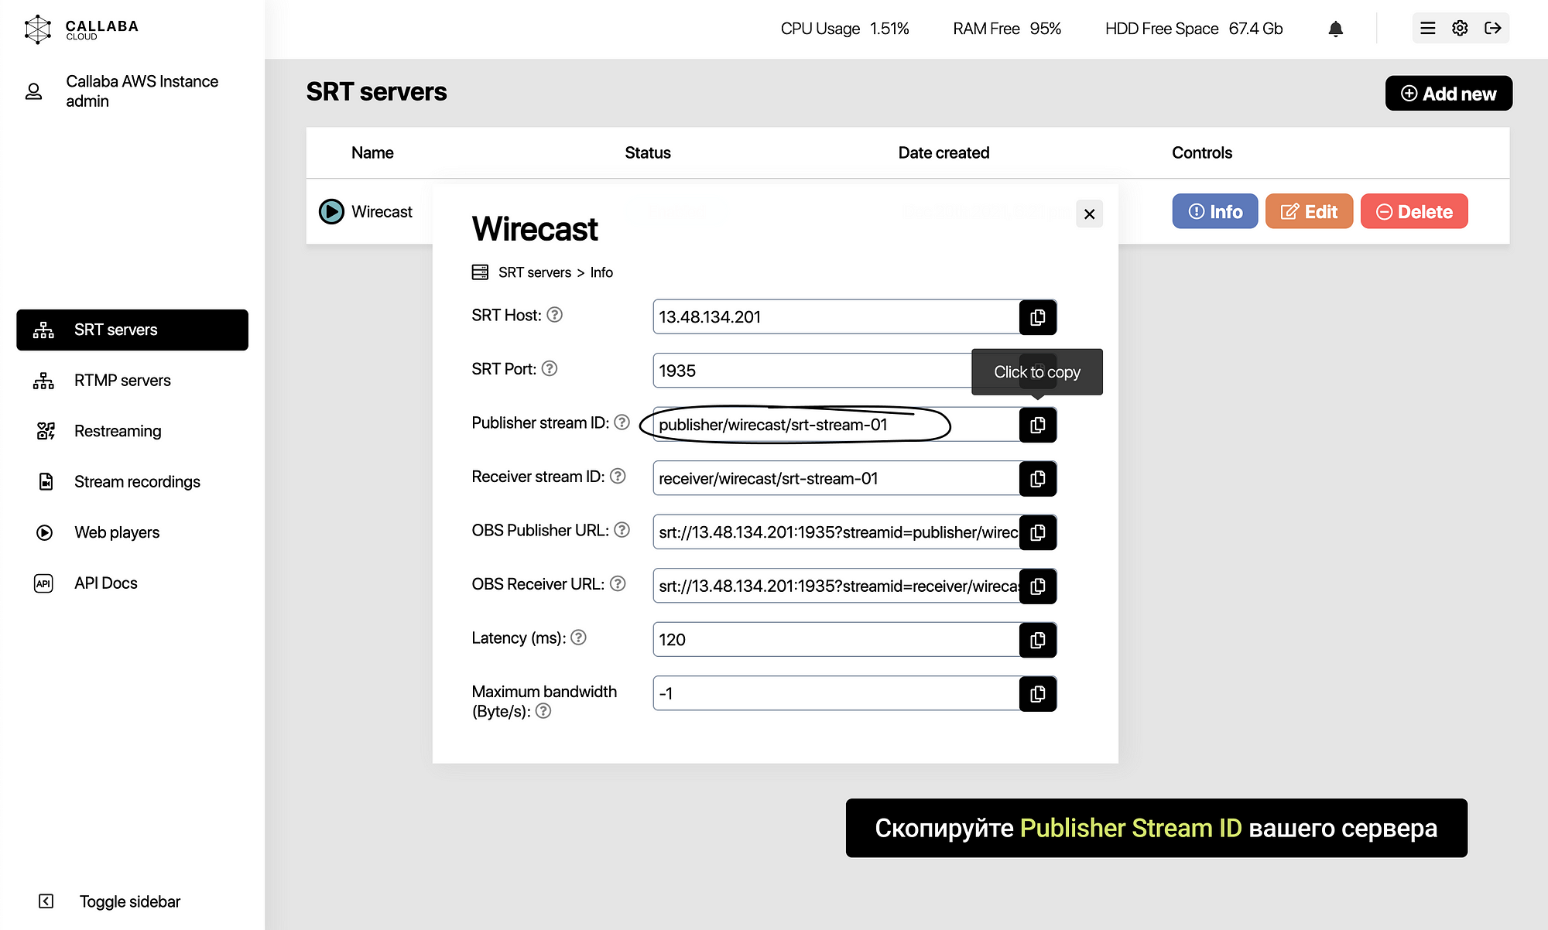1548x930 pixels.
Task: Toggle the sidebar
Action: [x=109, y=901]
